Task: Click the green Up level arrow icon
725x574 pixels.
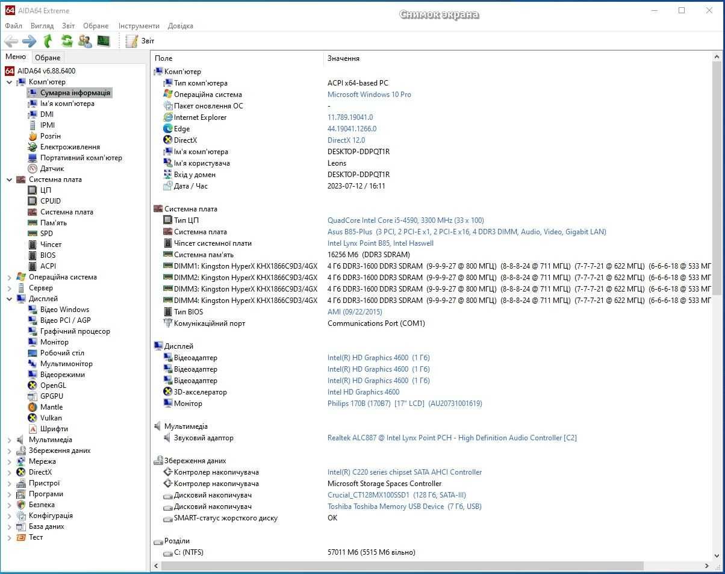Action: point(48,41)
